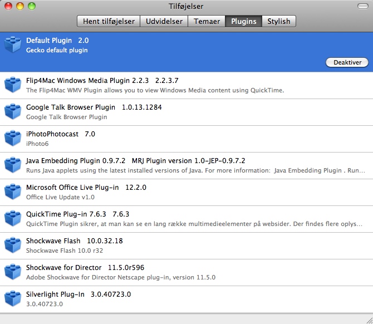The width and height of the screenshot is (373, 324).
Task: Click the Gecko default plugin description
Action: click(57, 50)
